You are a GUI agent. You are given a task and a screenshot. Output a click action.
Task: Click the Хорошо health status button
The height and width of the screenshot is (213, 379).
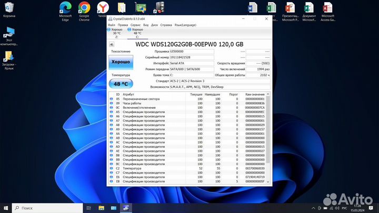click(121, 62)
